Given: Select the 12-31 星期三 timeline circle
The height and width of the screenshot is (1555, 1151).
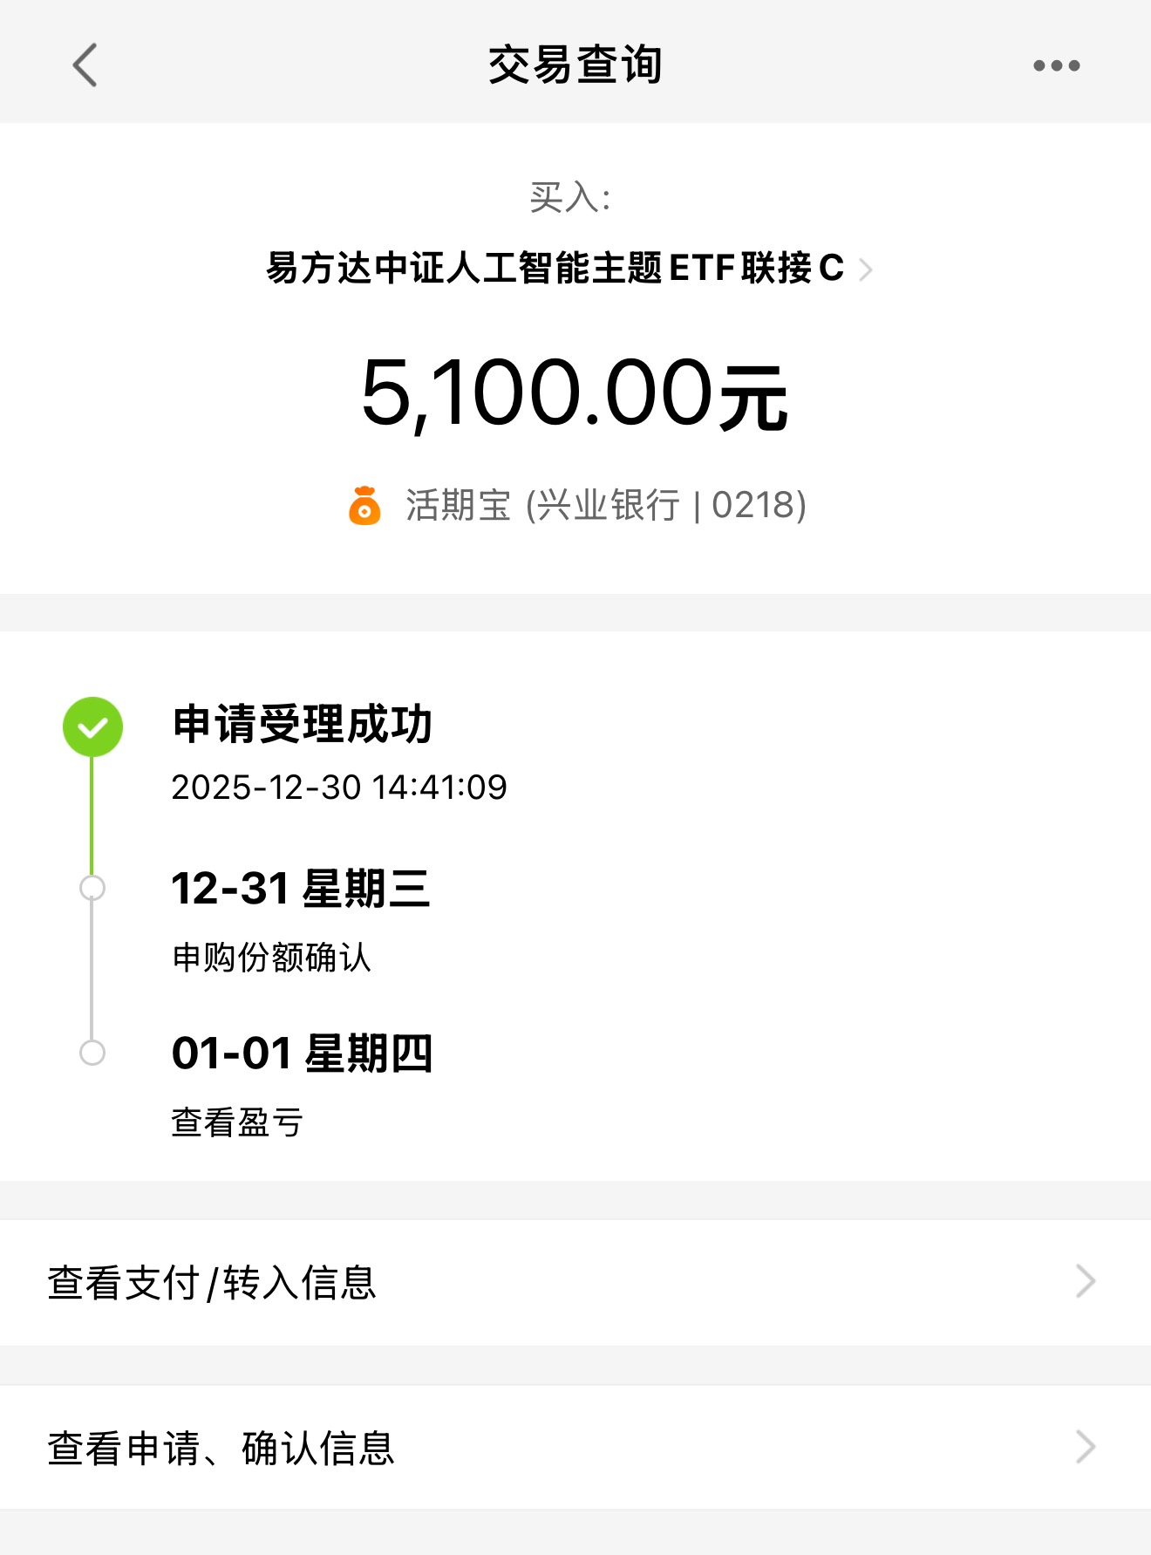Looking at the screenshot, I should point(92,888).
